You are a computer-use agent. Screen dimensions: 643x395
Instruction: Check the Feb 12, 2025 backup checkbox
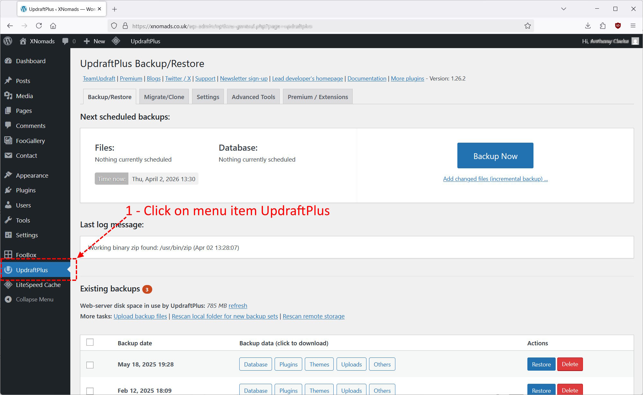[90, 391]
